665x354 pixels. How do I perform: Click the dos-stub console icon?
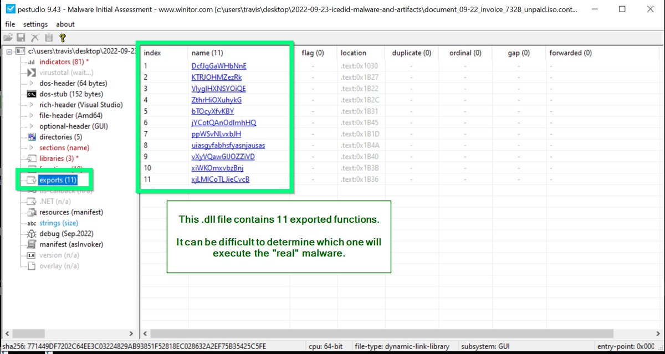32,94
